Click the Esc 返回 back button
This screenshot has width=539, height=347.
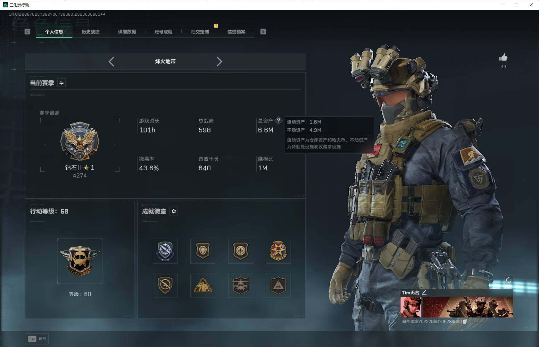point(37,339)
